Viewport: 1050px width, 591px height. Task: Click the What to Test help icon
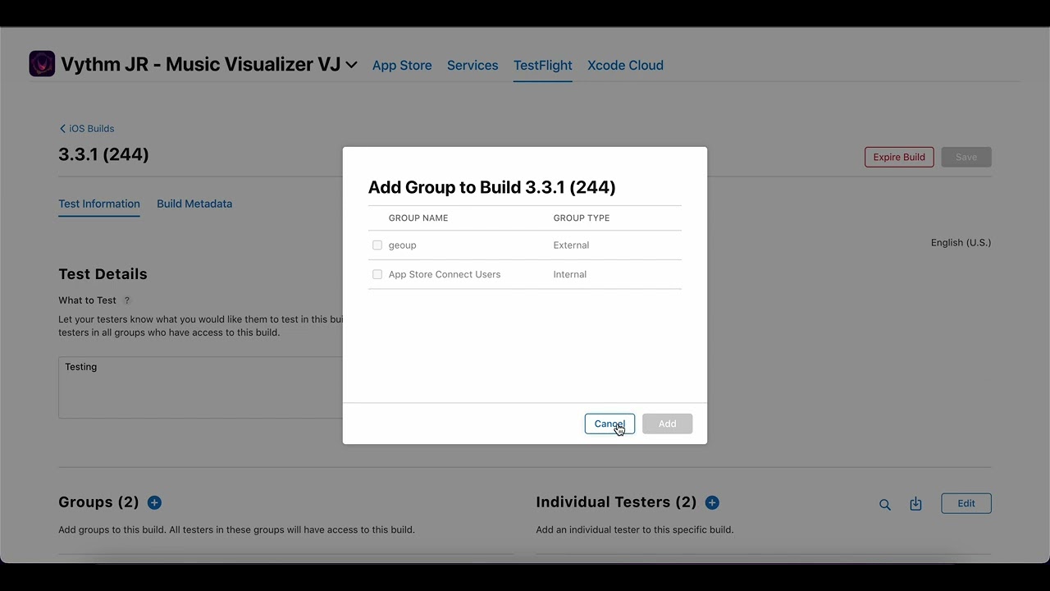click(127, 300)
